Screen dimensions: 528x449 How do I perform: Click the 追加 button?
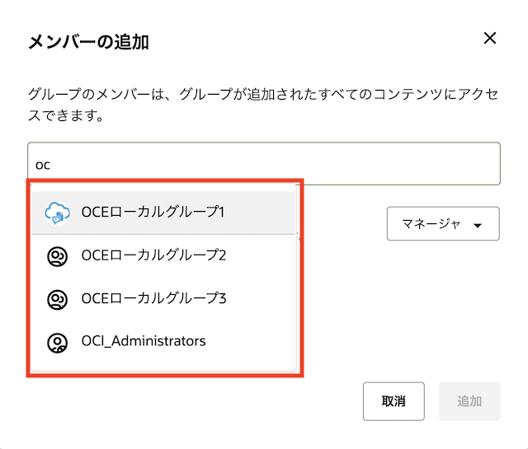click(469, 401)
